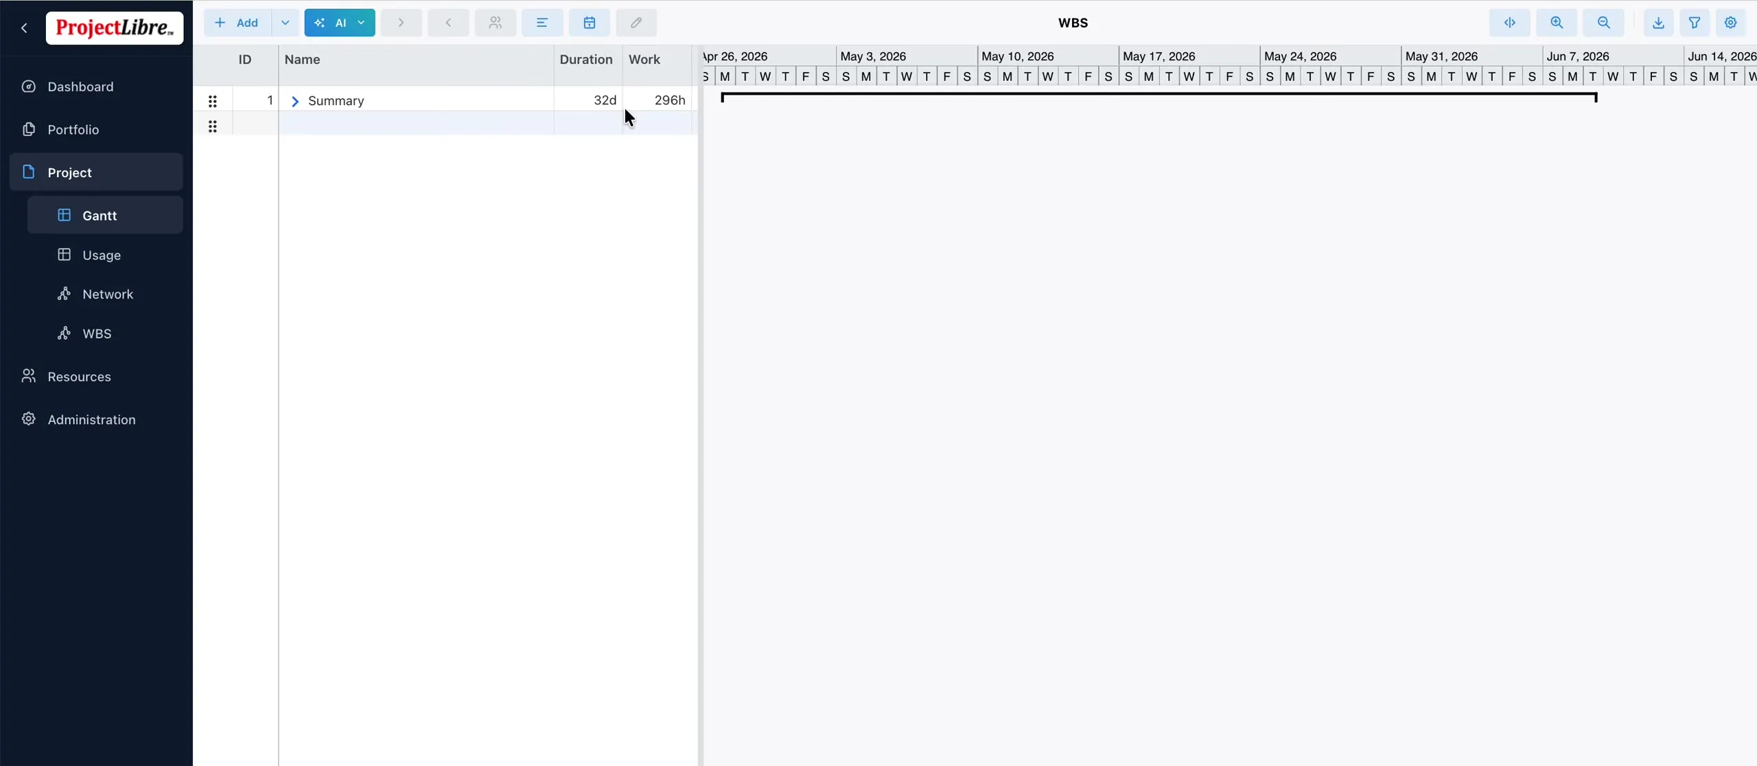Click the Add task button

237,23
